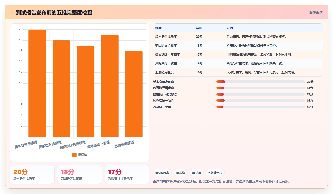Click the 数据统计可复核度 bar in the chart
Screen dimensions: 333x194
coord(85,91)
